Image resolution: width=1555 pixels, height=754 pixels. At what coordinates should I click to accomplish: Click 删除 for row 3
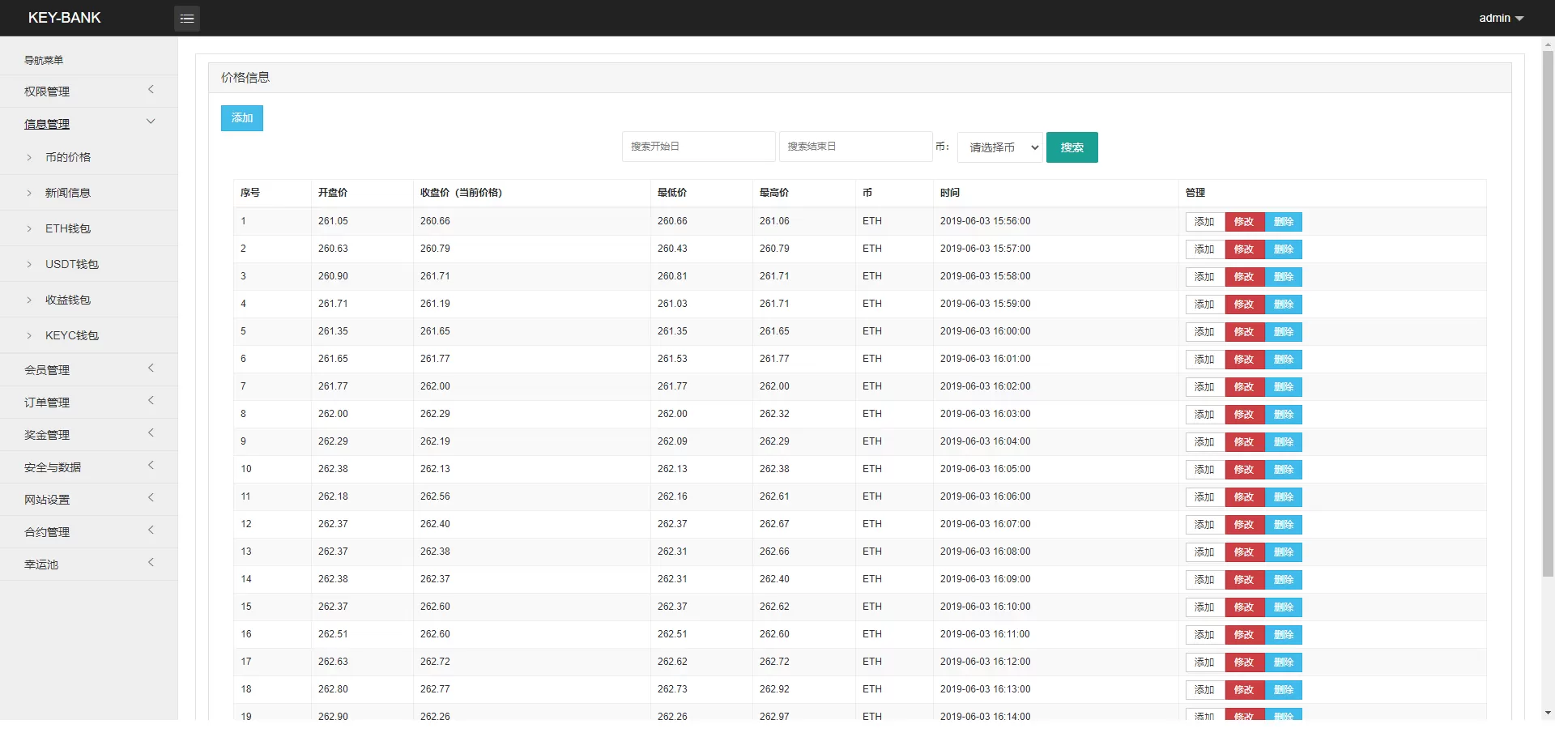tap(1284, 277)
